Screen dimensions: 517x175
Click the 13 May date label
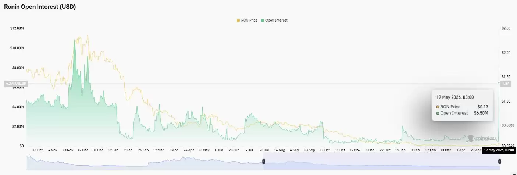[x=204, y=150]
